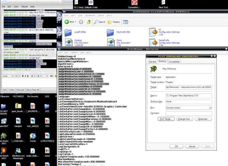Image resolution: width=228 pixels, height=166 pixels.
Task: Expand the Send Files dropdown
Action: (x=33, y=90)
